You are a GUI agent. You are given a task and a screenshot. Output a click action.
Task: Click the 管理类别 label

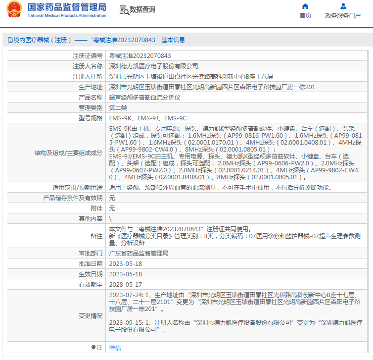click(x=91, y=108)
